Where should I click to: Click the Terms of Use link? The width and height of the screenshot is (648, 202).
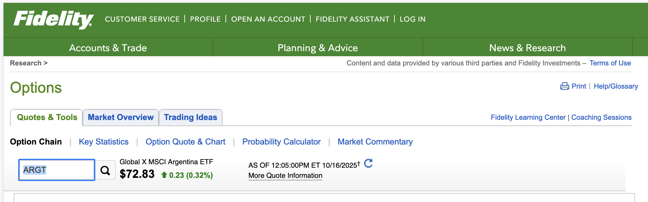(x=610, y=63)
